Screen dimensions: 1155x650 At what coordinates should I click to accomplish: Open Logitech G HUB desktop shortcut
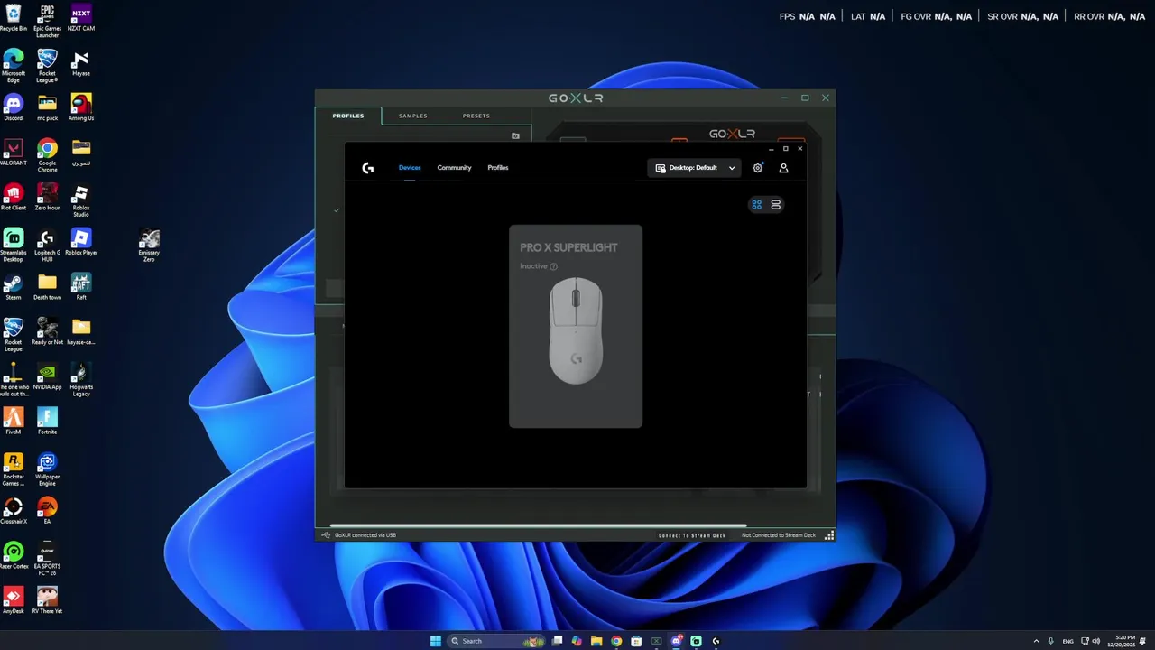point(47,245)
